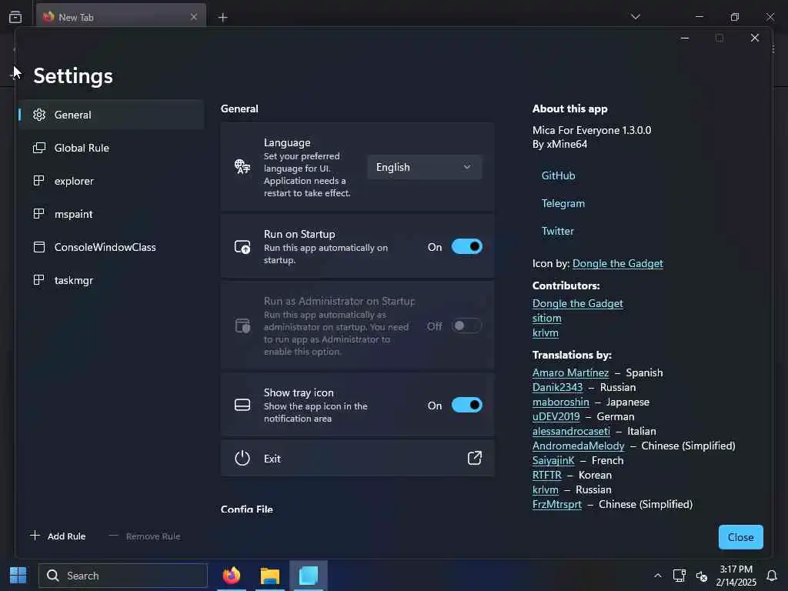Open the Telegram link
Viewport: 788px width, 591px height.
pyautogui.click(x=563, y=203)
